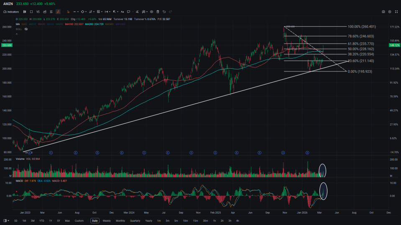Viewport: 401px width, 225px height.
Task: Open the Custom range option
Action: point(79,221)
